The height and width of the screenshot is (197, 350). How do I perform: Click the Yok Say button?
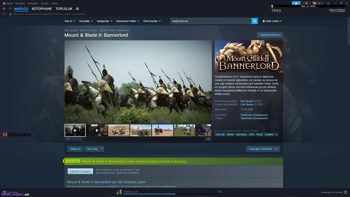pos(92,149)
